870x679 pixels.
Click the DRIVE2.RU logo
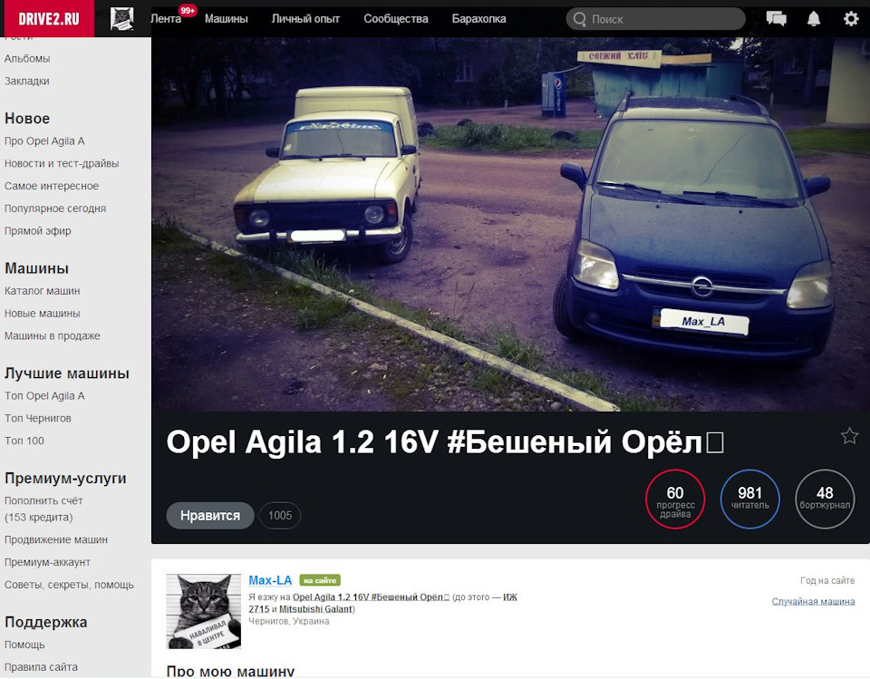coord(49,18)
